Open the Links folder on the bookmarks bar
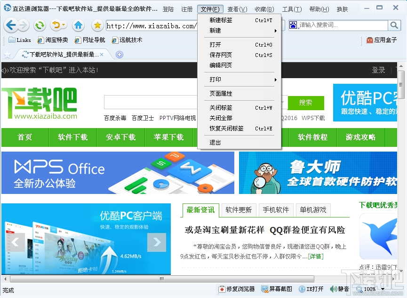The width and height of the screenshot is (407, 298). click(19, 40)
